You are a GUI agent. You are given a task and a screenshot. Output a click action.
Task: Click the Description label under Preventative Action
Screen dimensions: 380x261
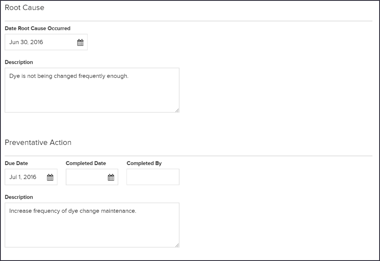pyautogui.click(x=19, y=197)
